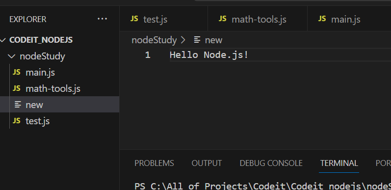Select the TERMINAL panel tab
391x190 pixels.
pyautogui.click(x=339, y=163)
